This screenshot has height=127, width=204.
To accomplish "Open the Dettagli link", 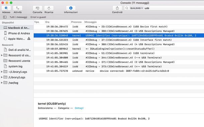I will (79, 108).
